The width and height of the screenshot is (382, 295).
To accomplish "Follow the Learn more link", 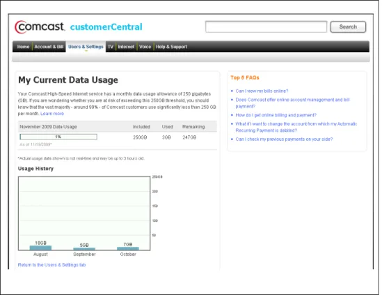I will (52, 114).
